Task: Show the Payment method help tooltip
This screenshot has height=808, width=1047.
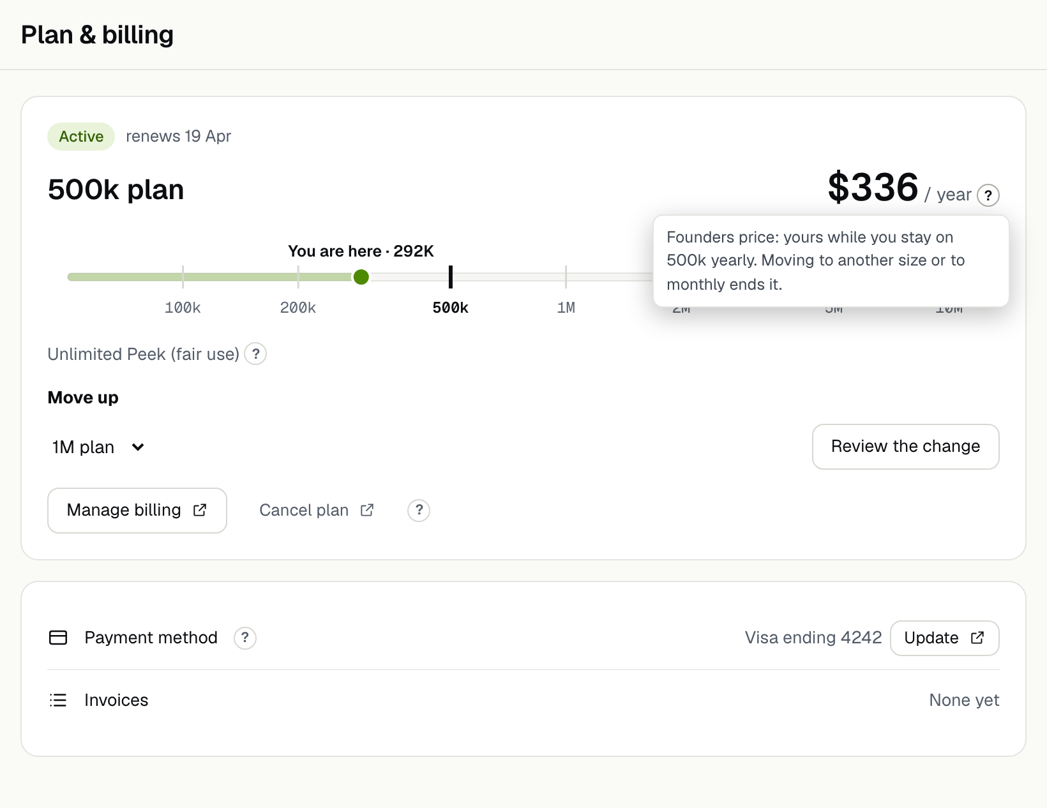Action: click(x=245, y=638)
